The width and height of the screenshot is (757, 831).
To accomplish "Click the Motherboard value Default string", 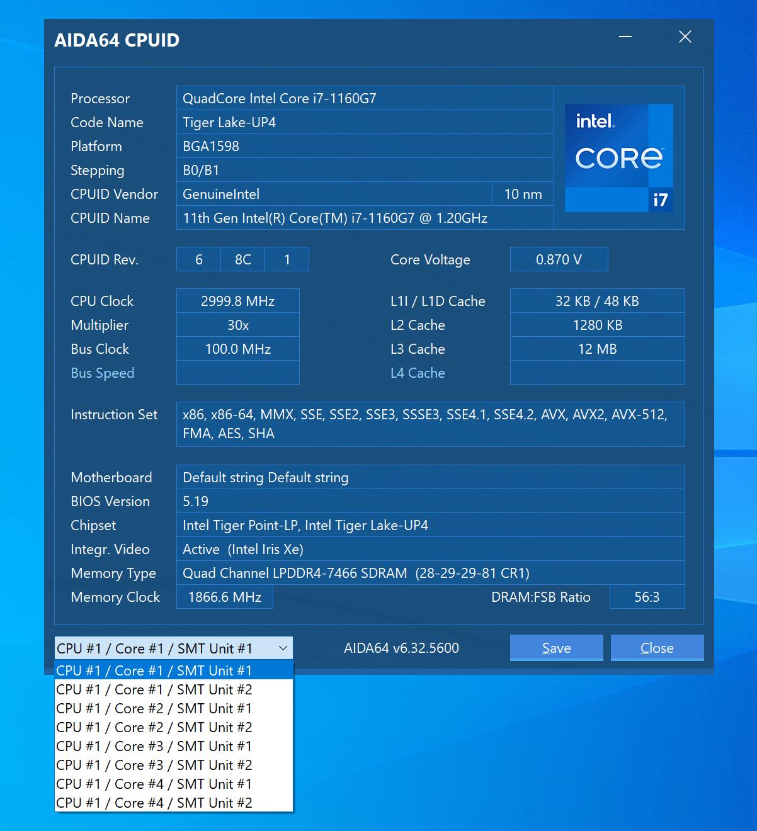I will pos(431,477).
